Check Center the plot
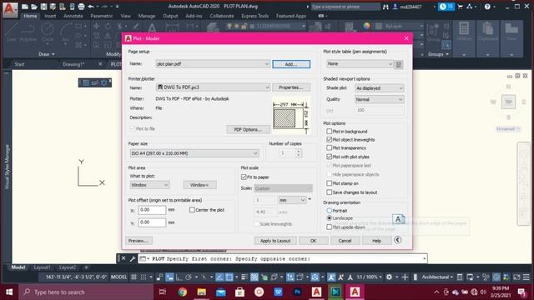534x300 pixels. (x=192, y=210)
